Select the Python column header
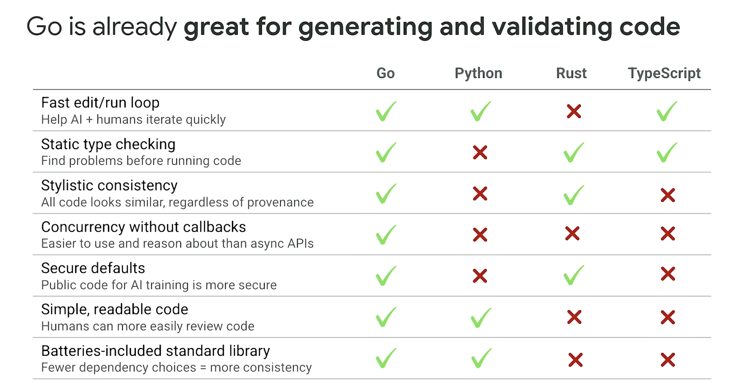 pos(478,73)
